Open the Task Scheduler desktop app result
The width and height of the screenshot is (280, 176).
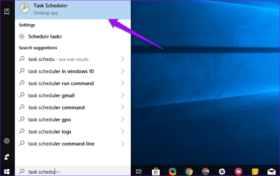point(73,10)
